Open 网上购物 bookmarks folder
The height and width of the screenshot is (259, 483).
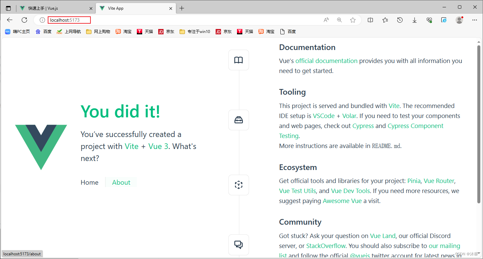[98, 32]
